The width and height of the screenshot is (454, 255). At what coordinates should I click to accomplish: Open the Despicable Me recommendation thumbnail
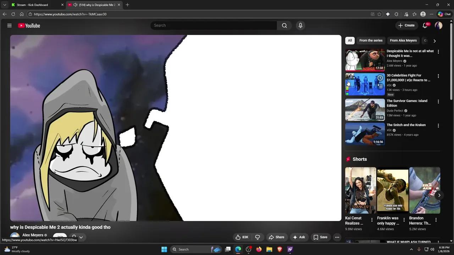click(365, 60)
